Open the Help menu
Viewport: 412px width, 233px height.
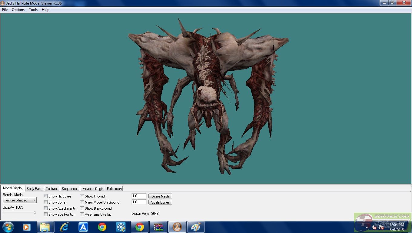(x=45, y=10)
